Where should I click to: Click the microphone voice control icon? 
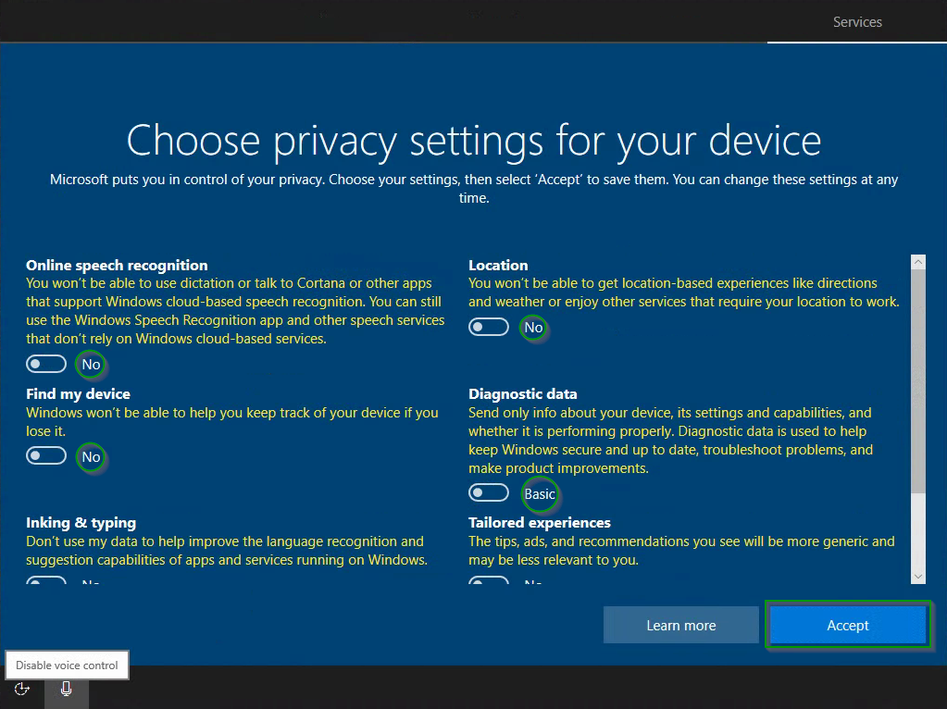point(67,689)
